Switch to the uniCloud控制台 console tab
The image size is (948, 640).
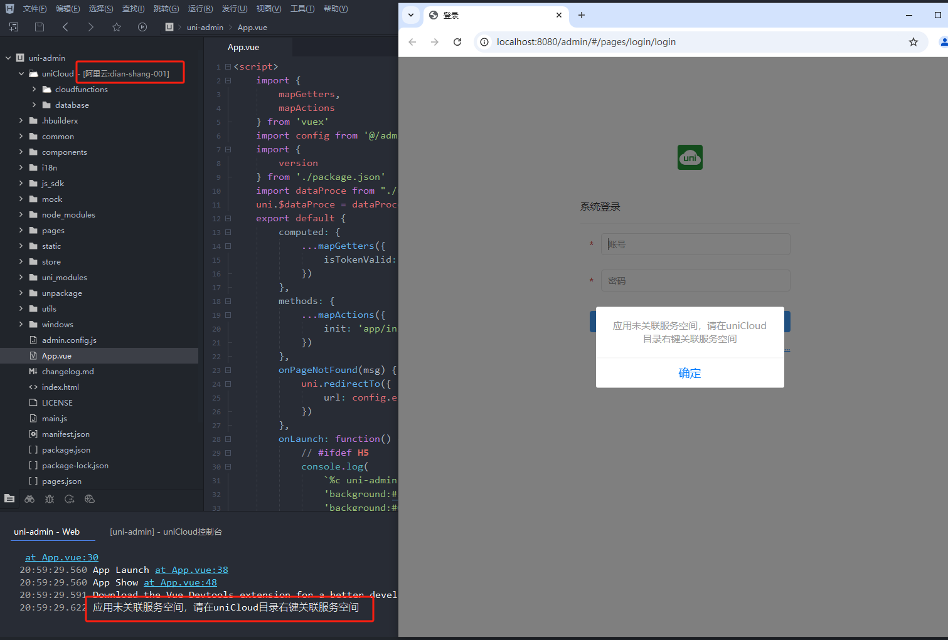pyautogui.click(x=166, y=532)
